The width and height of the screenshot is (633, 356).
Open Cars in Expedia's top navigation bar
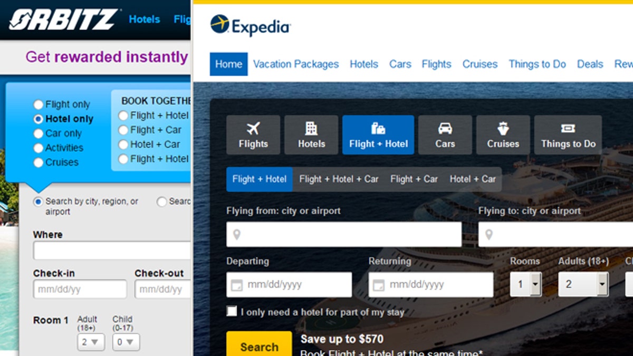pos(400,64)
